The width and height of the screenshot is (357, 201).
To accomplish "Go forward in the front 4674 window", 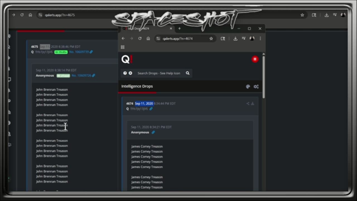I will [131, 39].
